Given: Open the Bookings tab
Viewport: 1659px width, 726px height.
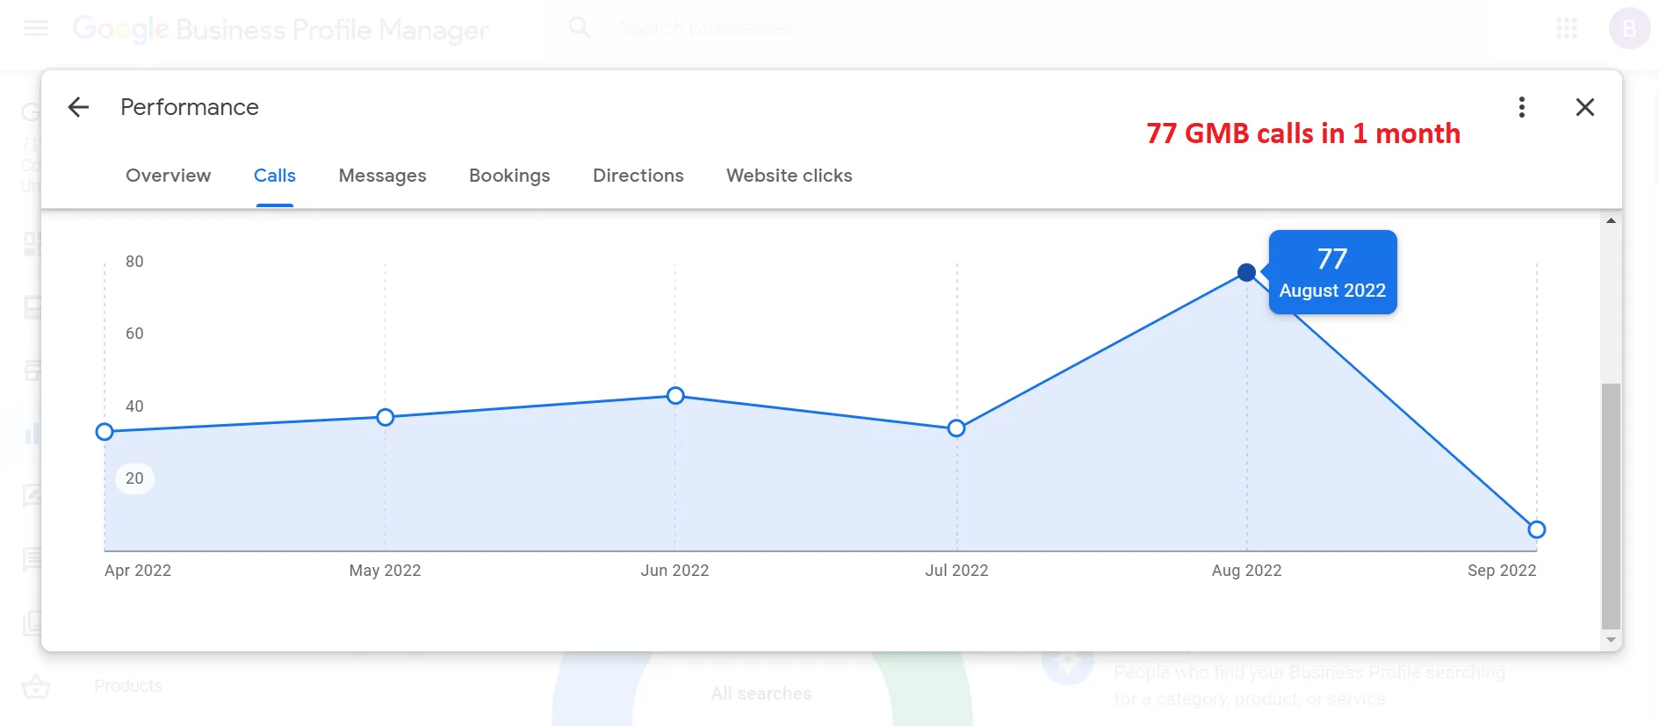Looking at the screenshot, I should coord(509,176).
